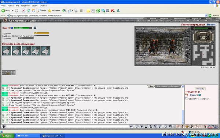
Task: Expand the Mail button dropdown arrow
Action: click(72, 11)
